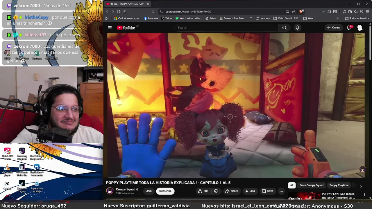The width and height of the screenshot is (372, 209).
Task: Click the address bar URL
Action: click(x=188, y=12)
